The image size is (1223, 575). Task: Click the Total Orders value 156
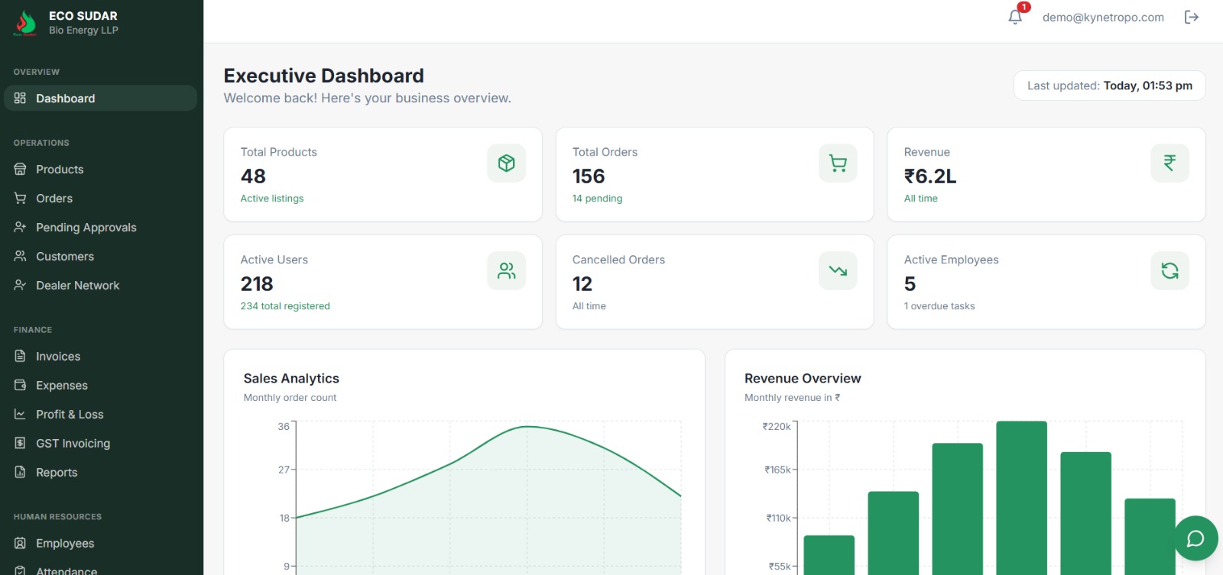point(589,176)
